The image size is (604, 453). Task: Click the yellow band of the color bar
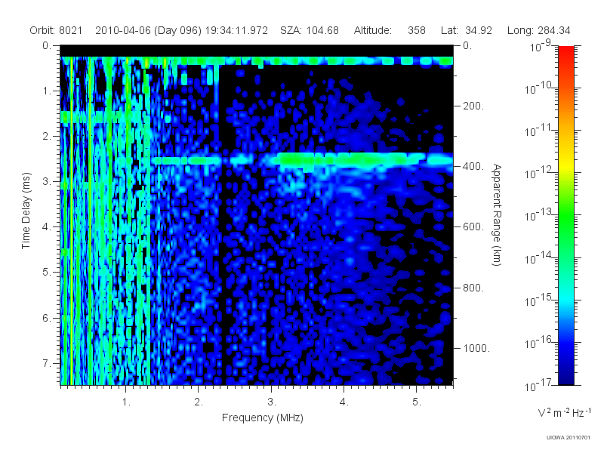(565, 164)
